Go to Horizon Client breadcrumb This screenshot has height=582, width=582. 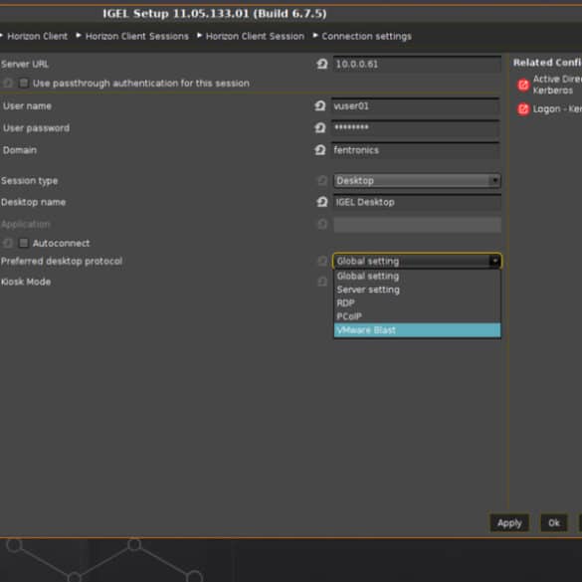[x=38, y=36]
